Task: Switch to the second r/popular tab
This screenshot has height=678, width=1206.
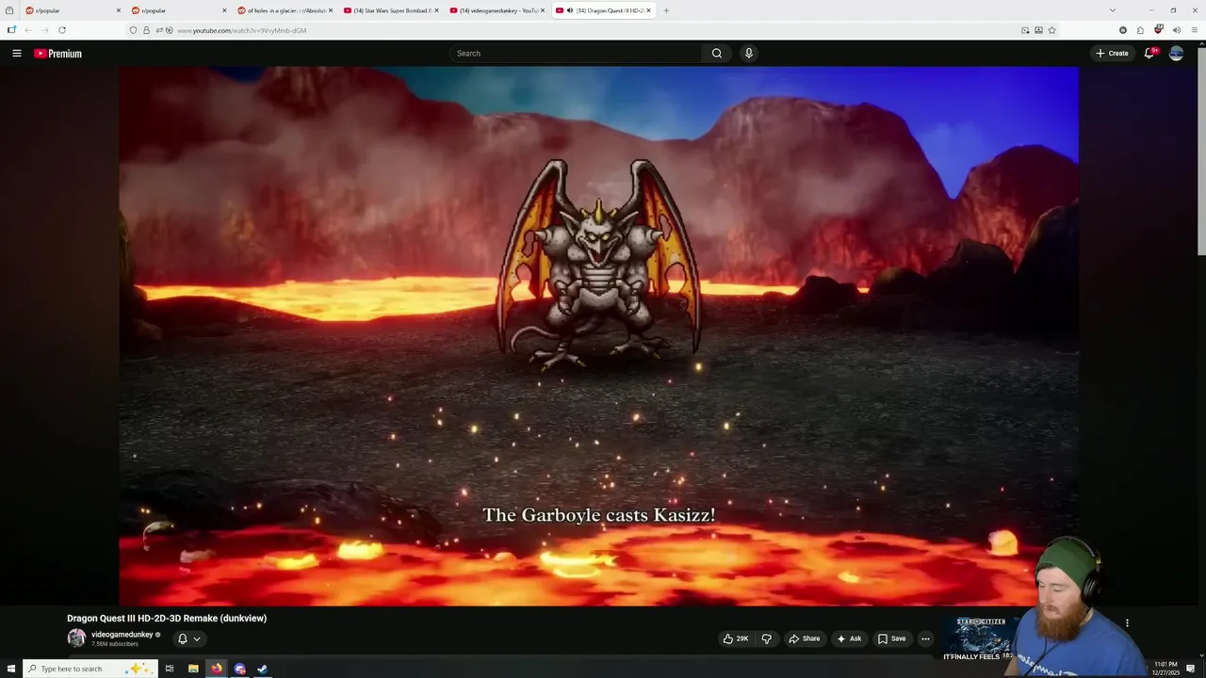Action: (179, 10)
